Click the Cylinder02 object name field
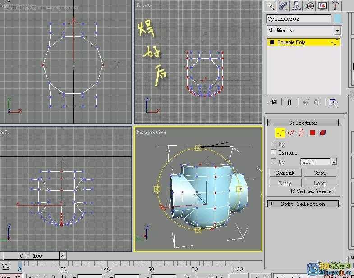 click(299, 19)
